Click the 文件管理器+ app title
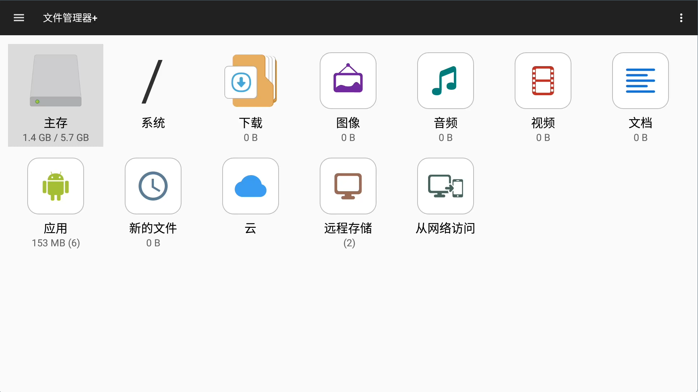The image size is (698, 392). pos(70,18)
